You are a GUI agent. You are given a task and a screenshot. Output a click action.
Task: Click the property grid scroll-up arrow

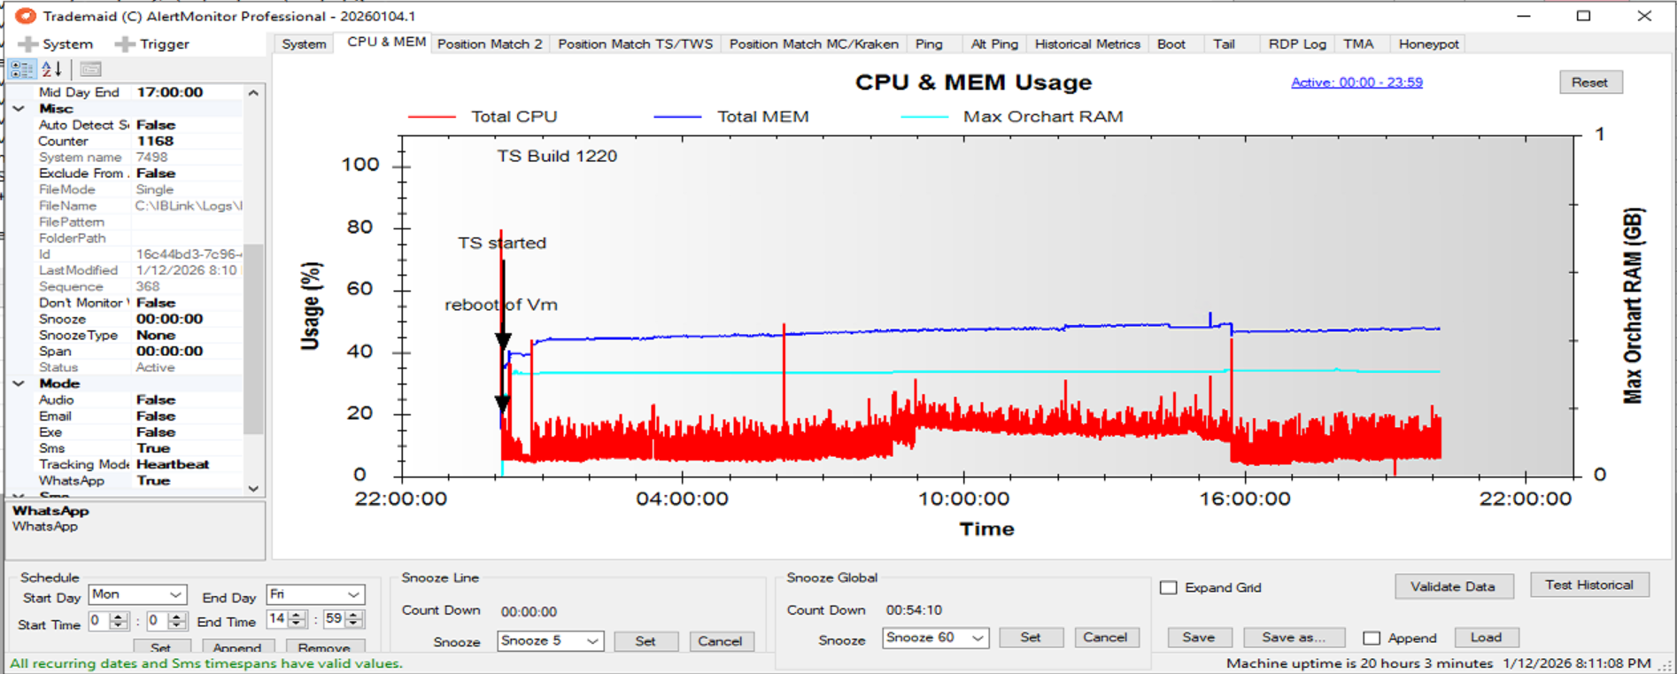tap(253, 93)
